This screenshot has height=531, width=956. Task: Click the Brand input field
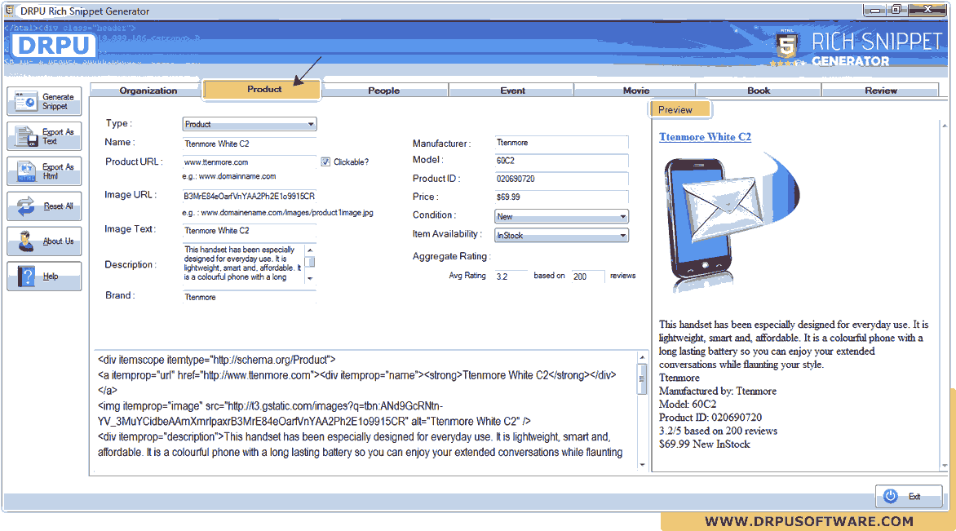[x=249, y=297]
